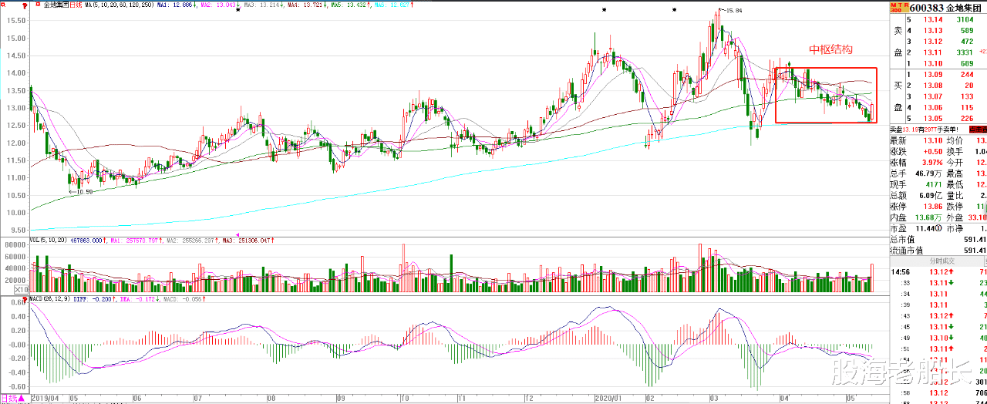Click the 现手 value 4171
Screen dimensions: 987x404
[x=934, y=185]
